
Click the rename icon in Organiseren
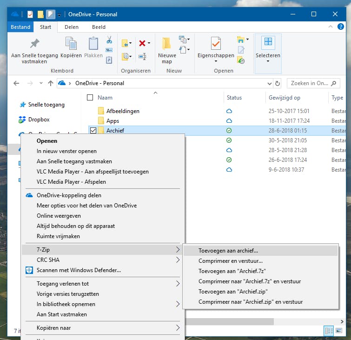point(142,56)
